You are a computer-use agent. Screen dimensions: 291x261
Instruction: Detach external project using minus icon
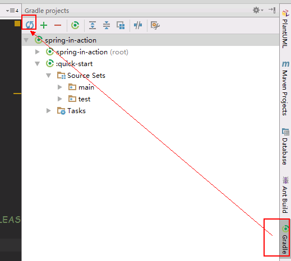click(58, 25)
